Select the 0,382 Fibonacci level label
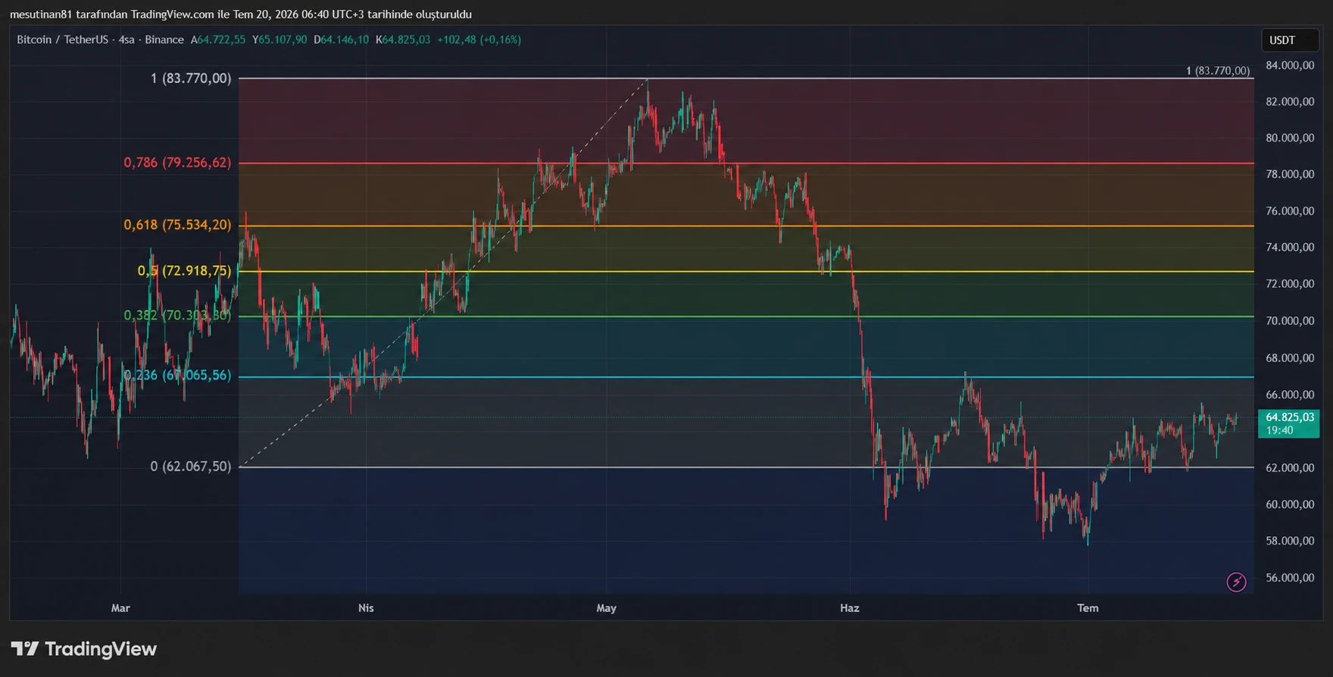The height and width of the screenshot is (677, 1333). coord(177,315)
